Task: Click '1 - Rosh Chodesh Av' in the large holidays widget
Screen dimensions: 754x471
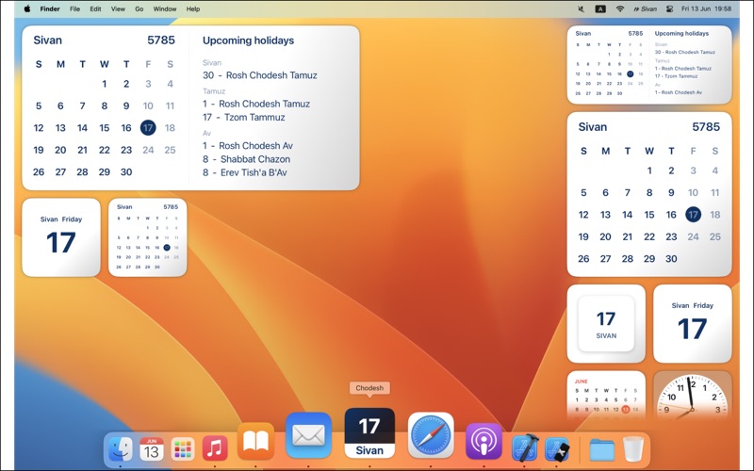Action: [248, 146]
